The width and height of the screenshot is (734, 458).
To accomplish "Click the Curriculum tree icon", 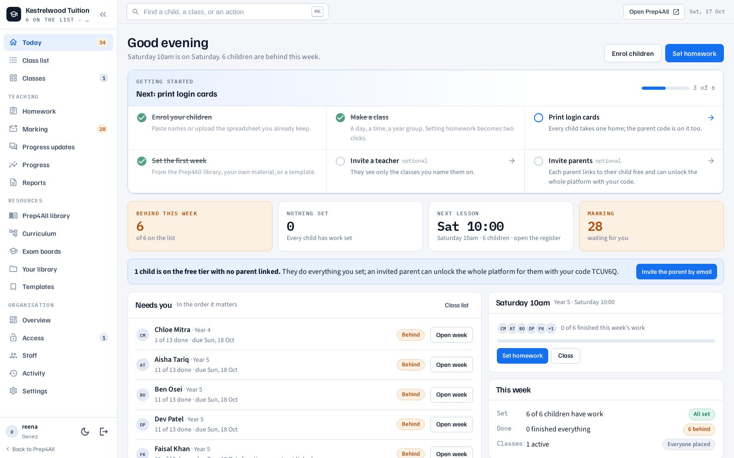I will (x=13, y=233).
